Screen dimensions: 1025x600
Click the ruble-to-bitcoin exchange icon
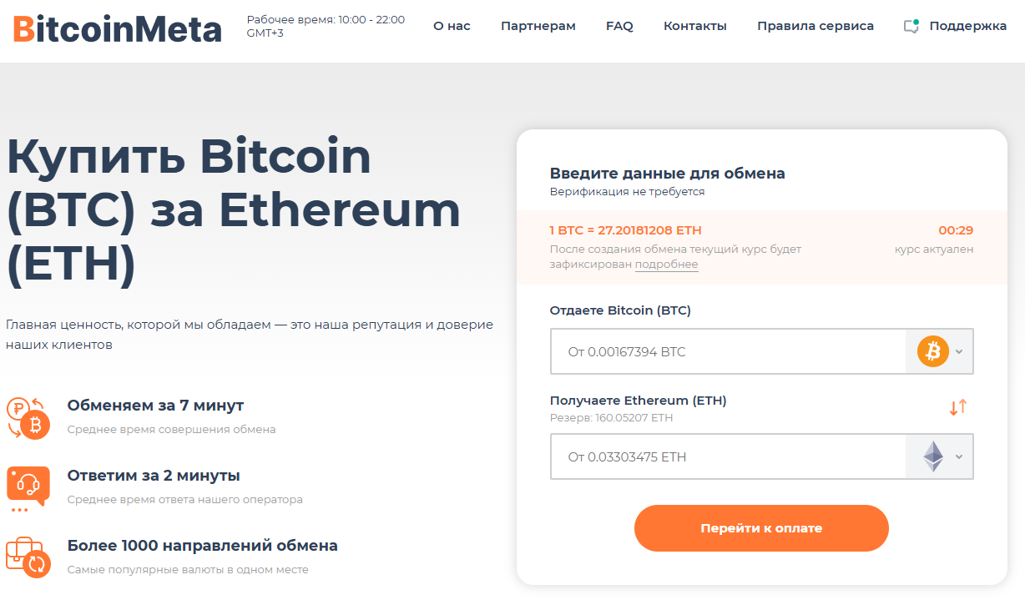tap(28, 417)
